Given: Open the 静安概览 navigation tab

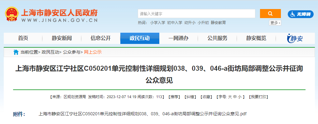Looking at the screenshot, I should click(x=256, y=38).
